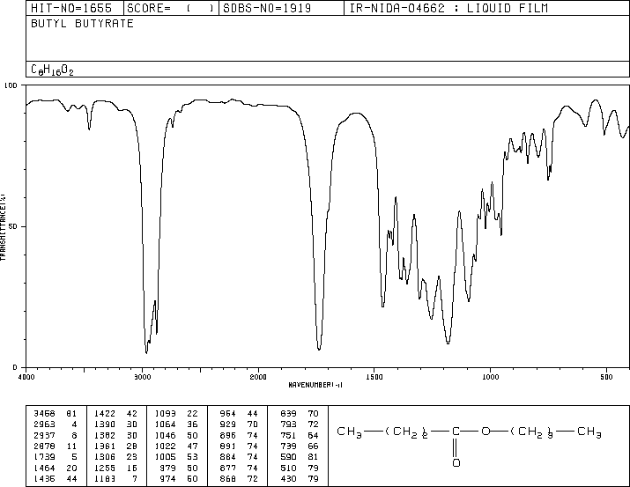Select peak table entry 1255
Screen dimensions: 630x487
tap(115, 469)
